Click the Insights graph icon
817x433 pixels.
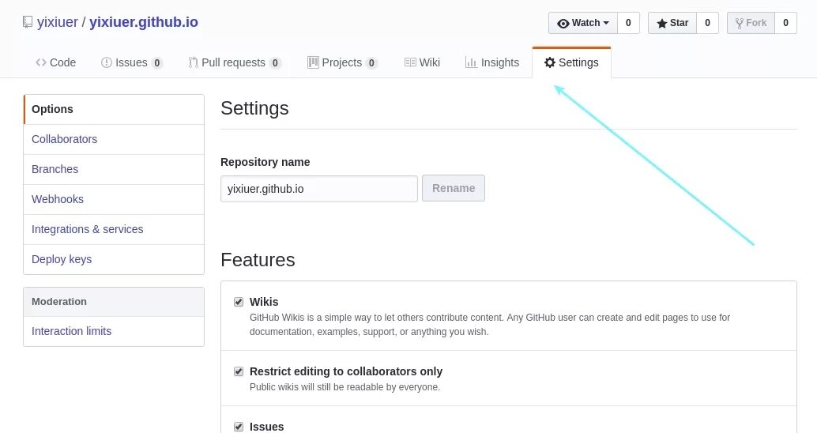point(471,62)
